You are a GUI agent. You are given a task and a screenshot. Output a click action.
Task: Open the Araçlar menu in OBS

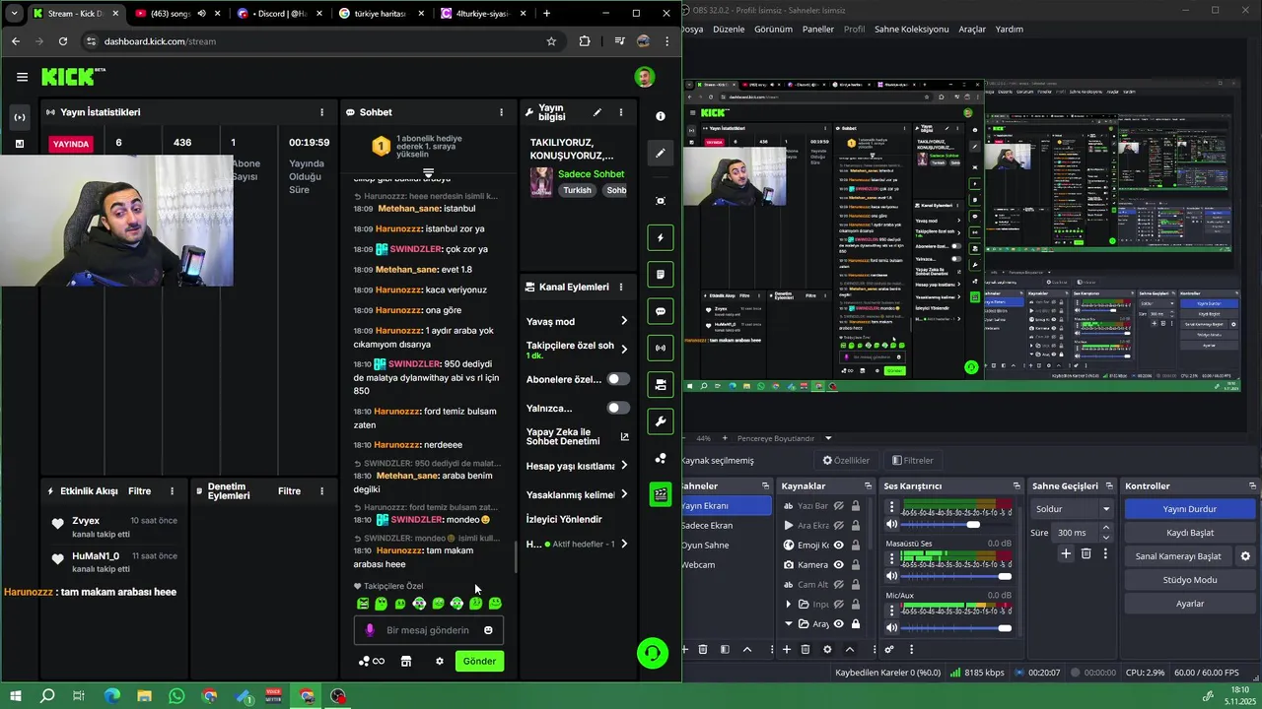972,30
